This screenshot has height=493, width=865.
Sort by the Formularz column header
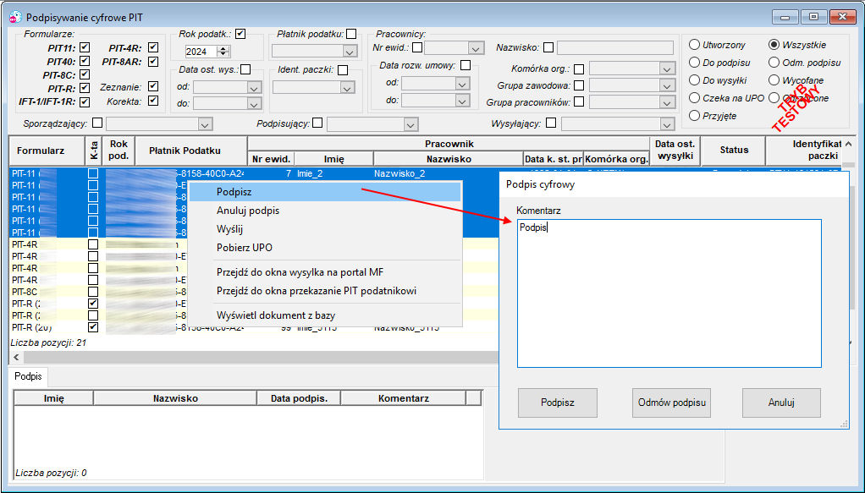[x=47, y=151]
